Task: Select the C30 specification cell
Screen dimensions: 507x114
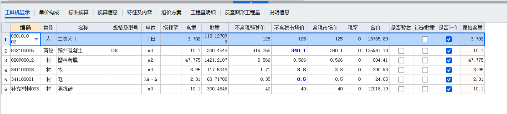Action: coord(126,51)
